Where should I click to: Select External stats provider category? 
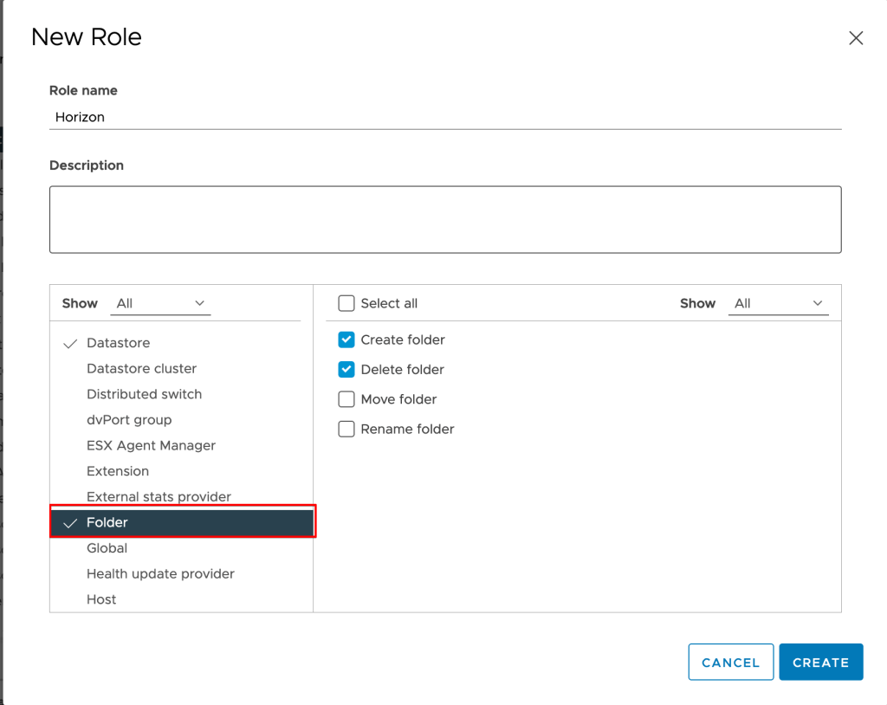pyautogui.click(x=159, y=497)
